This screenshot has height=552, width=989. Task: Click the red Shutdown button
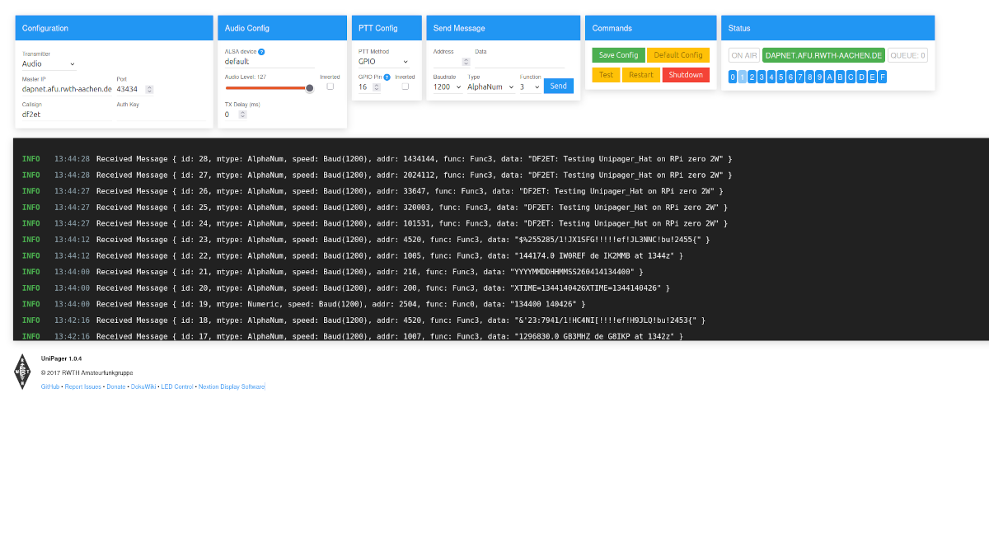coord(686,75)
